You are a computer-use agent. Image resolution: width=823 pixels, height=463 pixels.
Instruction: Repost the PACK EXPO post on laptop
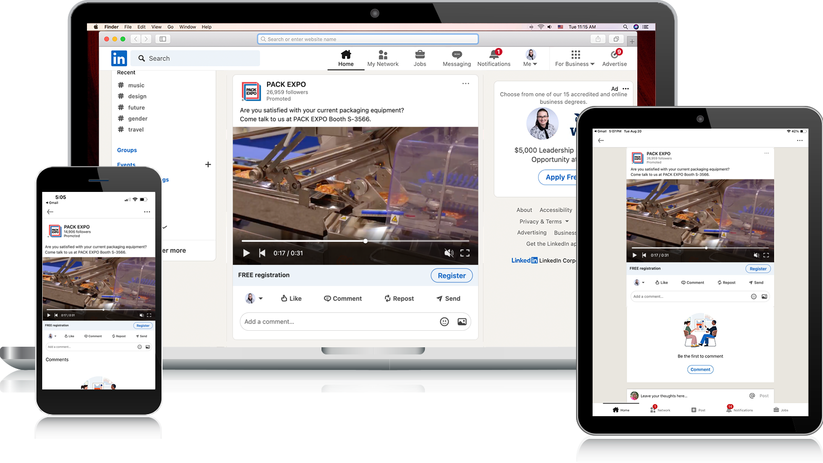tap(399, 298)
